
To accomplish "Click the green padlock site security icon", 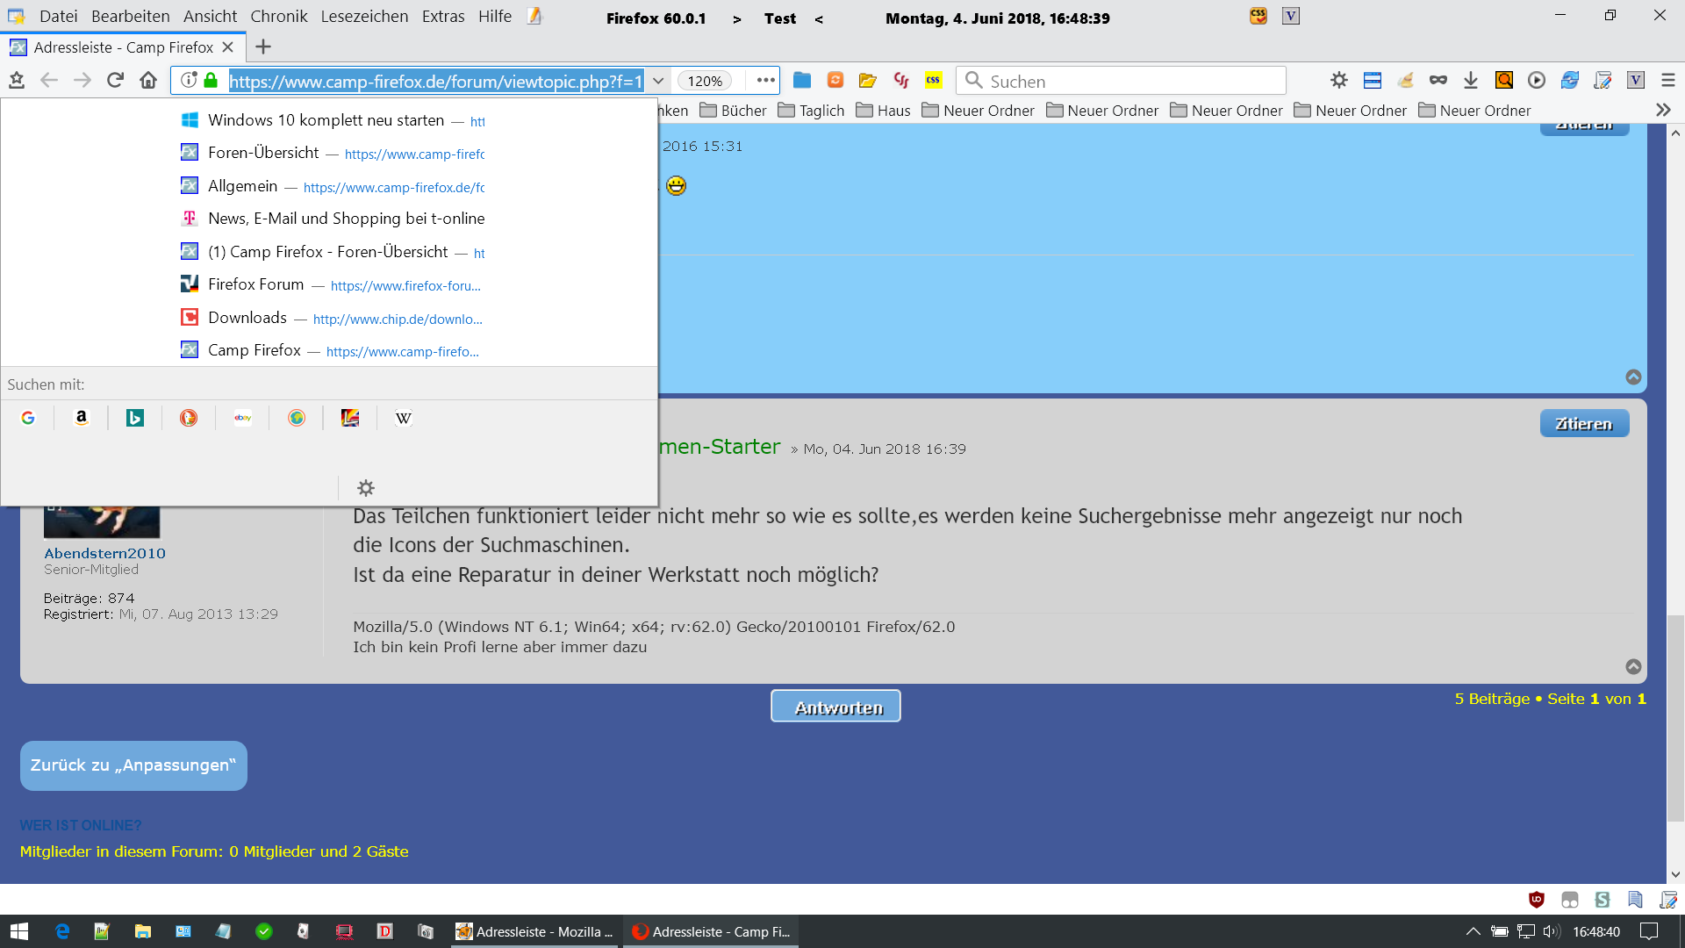I will pos(211,81).
